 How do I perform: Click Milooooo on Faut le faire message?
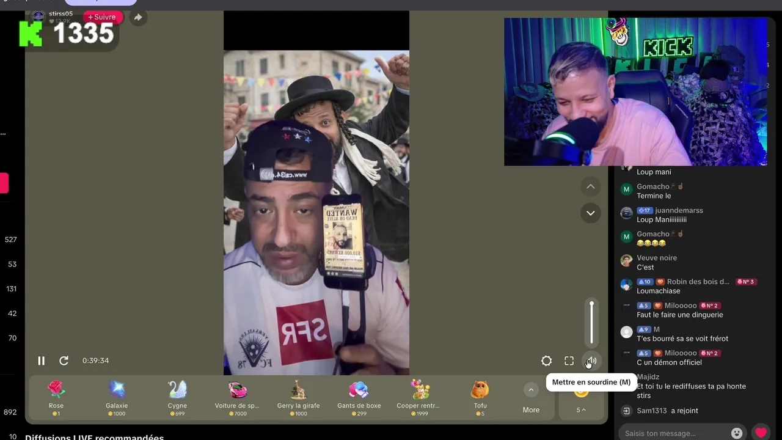[x=681, y=306]
